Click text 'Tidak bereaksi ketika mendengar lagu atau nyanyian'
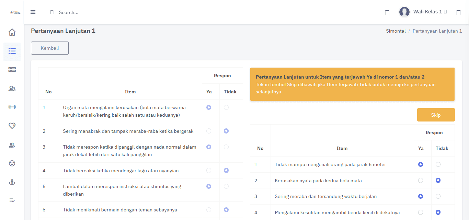Viewport: 469px width, 220px height. [121, 171]
